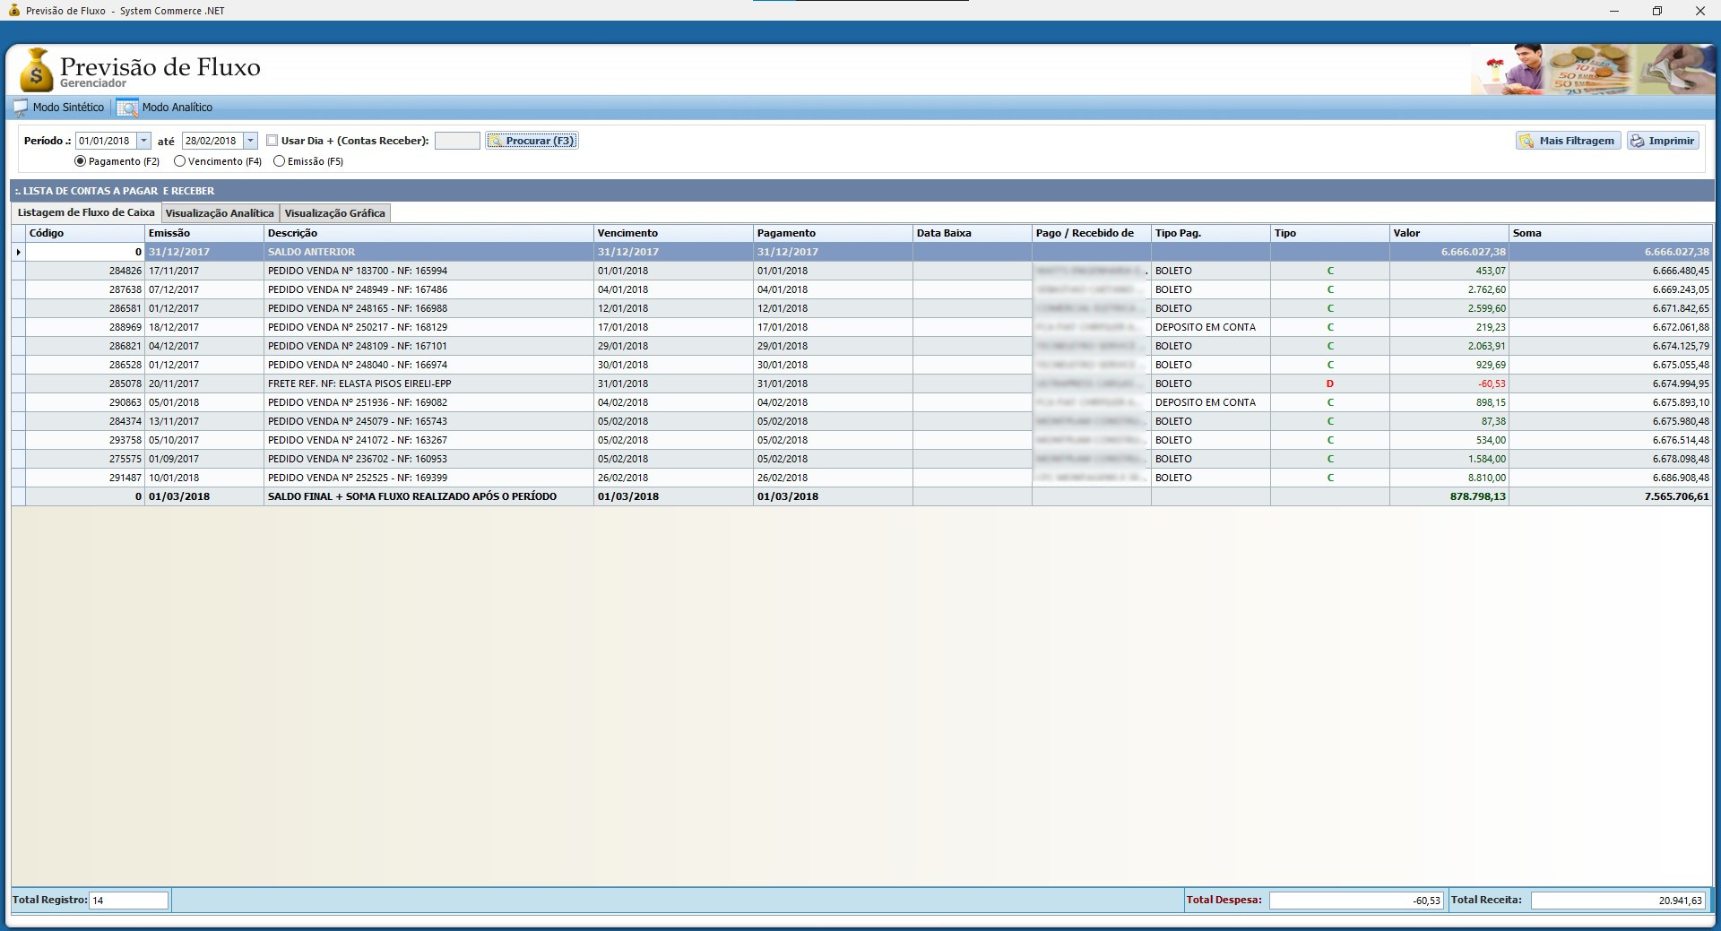Click the money bag icon in header

click(x=36, y=70)
